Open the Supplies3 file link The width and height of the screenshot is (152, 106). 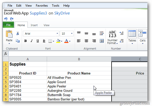(x=38, y=13)
